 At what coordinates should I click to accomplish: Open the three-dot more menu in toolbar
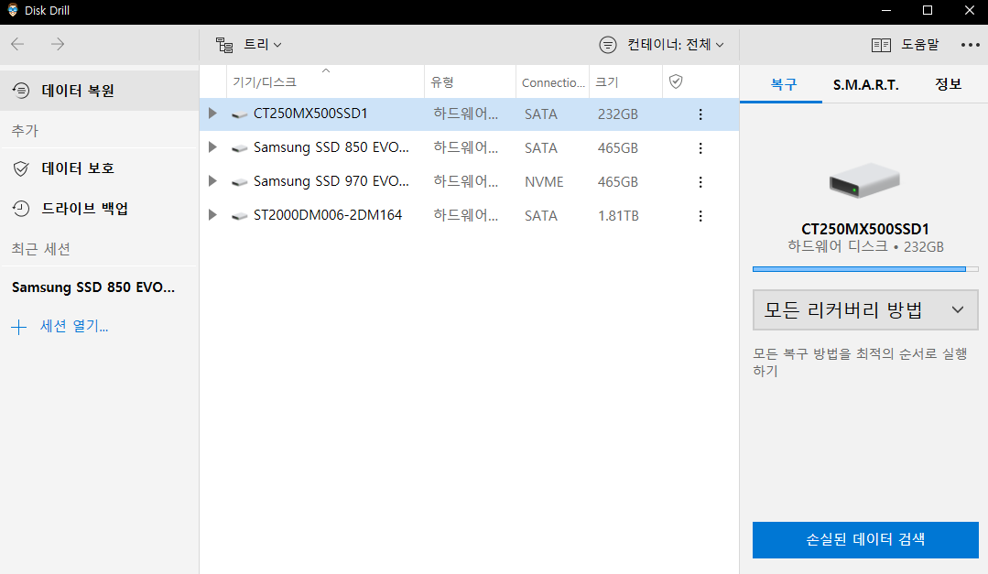[971, 45]
